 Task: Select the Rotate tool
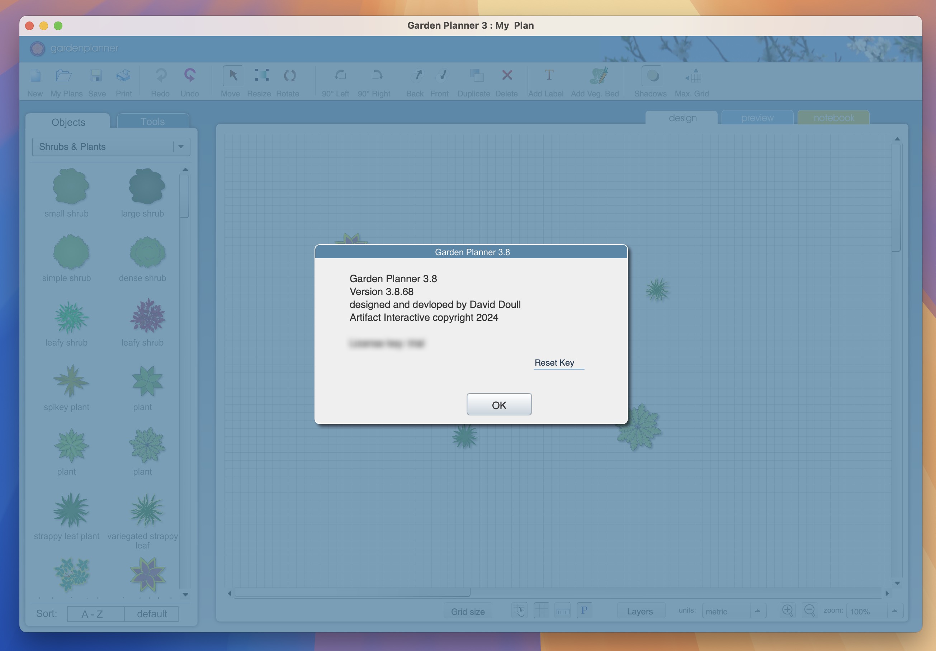tap(290, 75)
